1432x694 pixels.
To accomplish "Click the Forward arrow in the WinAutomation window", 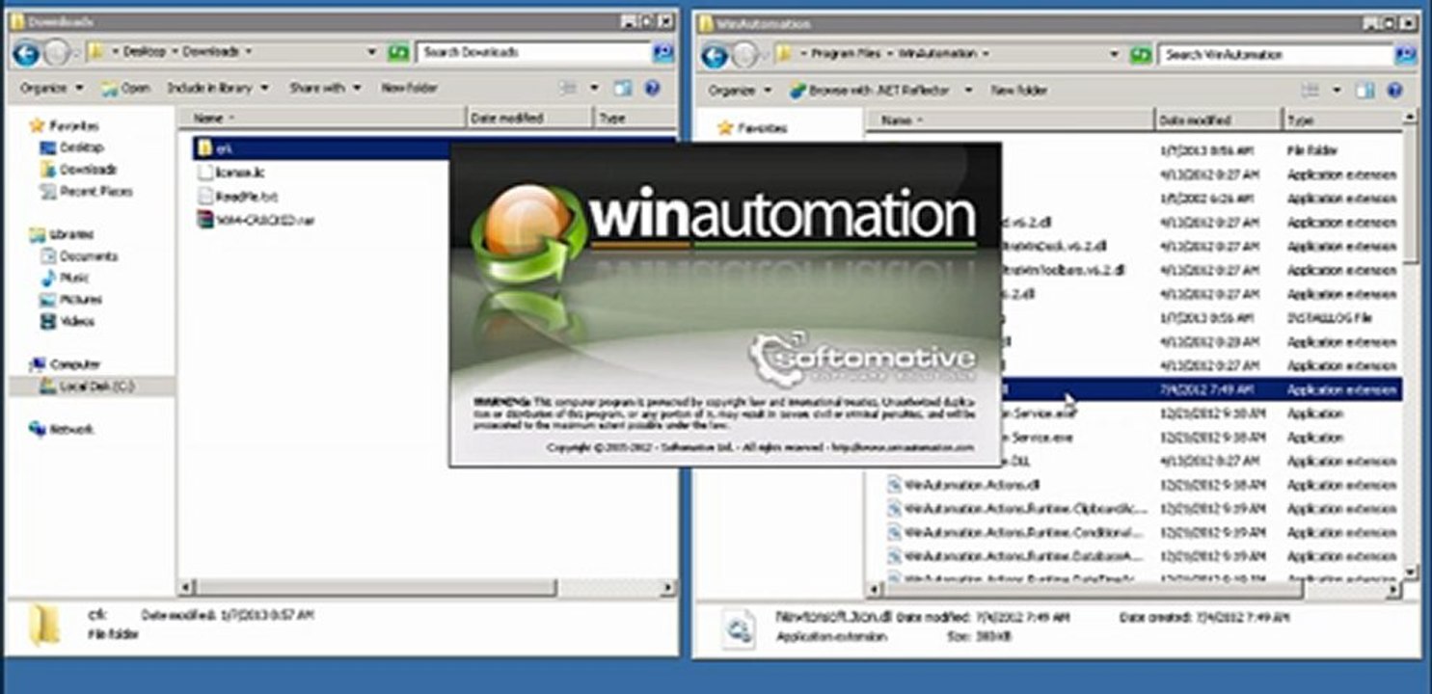I will [x=744, y=55].
